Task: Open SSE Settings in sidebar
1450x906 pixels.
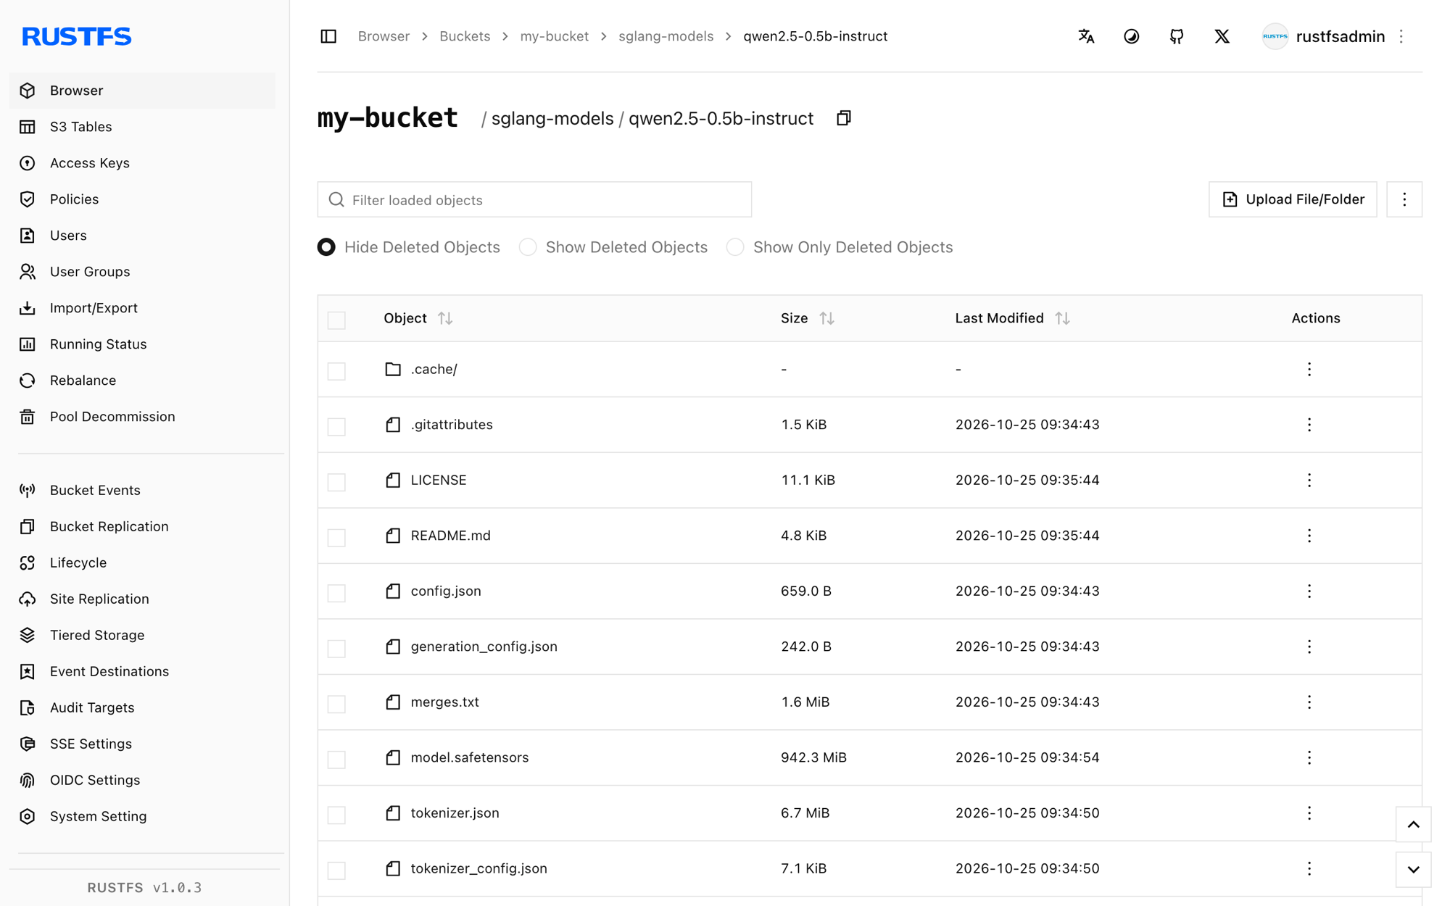Action: click(142, 744)
